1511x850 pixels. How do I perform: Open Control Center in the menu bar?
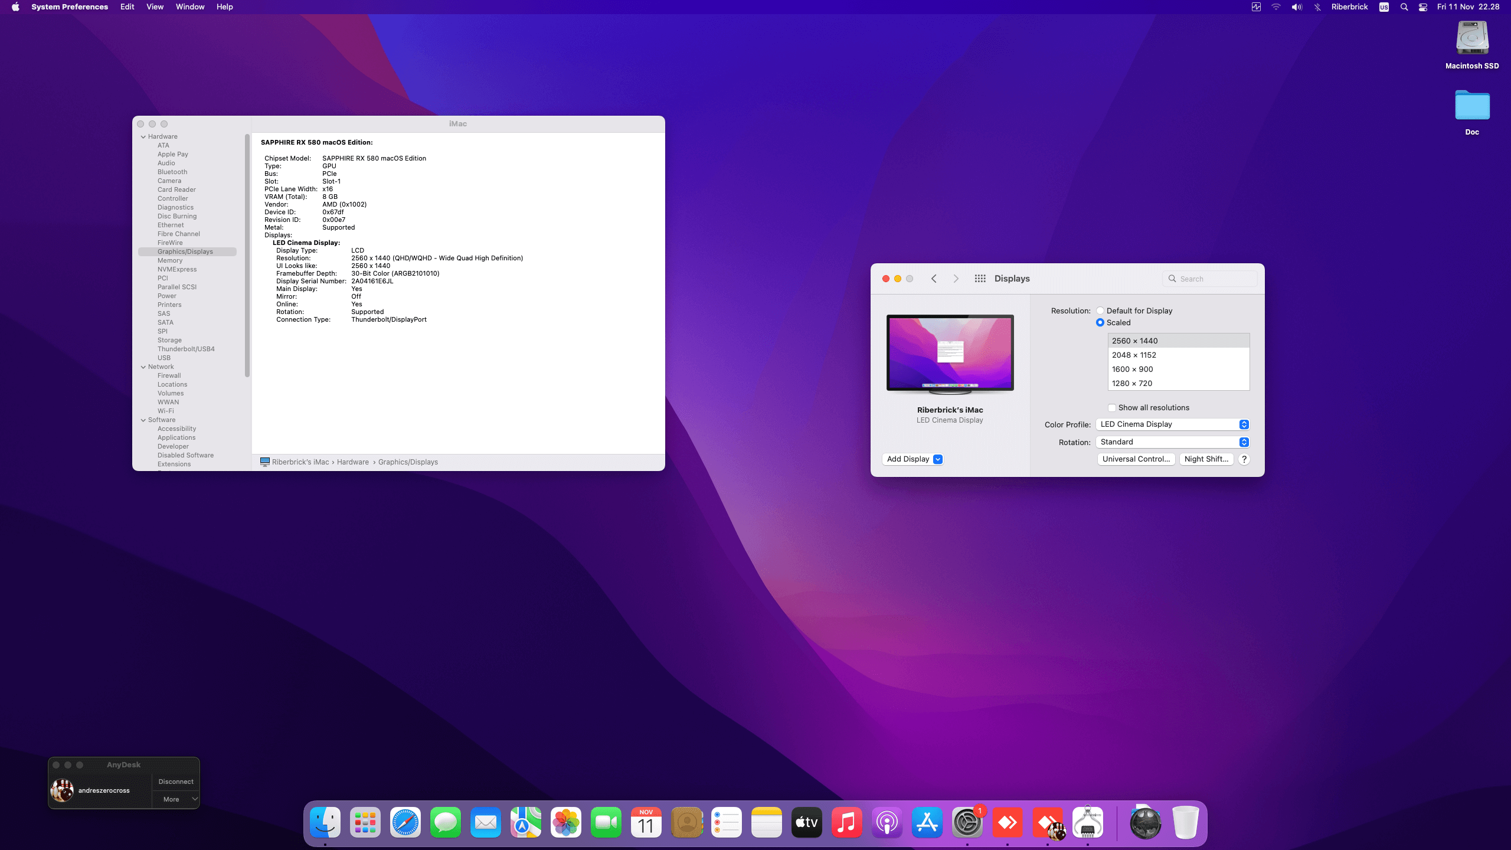tap(1423, 7)
